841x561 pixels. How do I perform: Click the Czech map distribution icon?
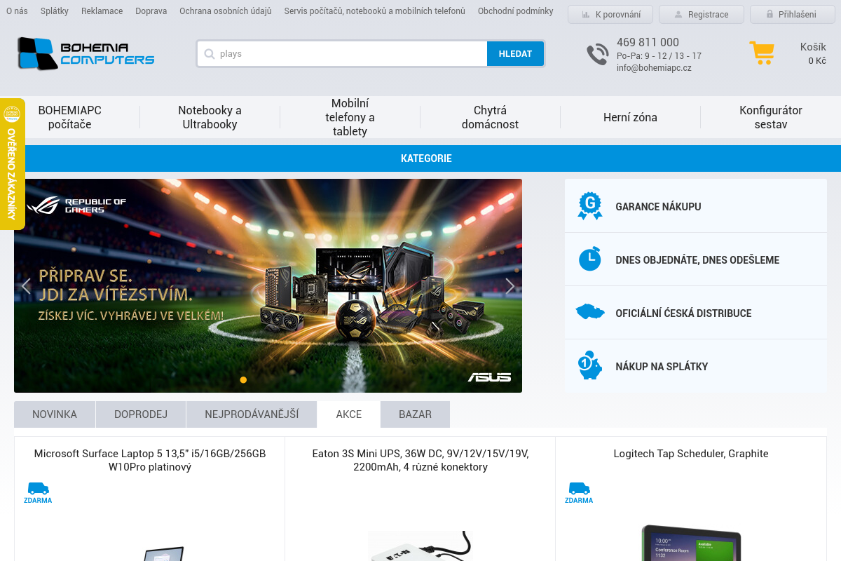590,311
